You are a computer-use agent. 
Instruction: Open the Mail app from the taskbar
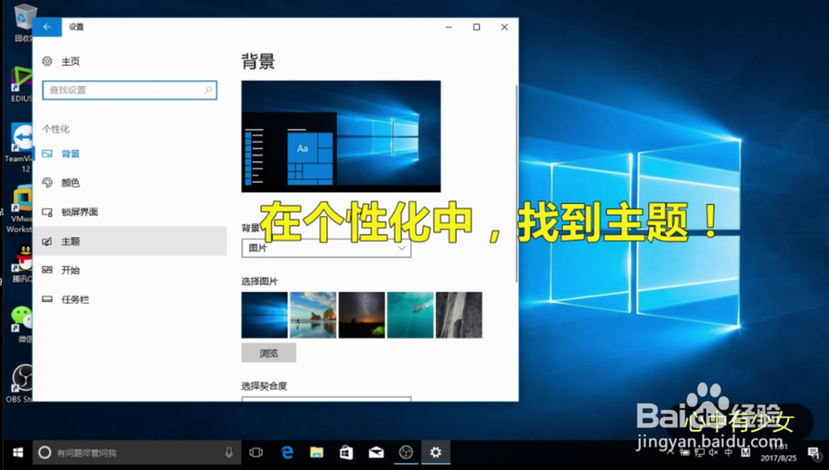point(376,453)
